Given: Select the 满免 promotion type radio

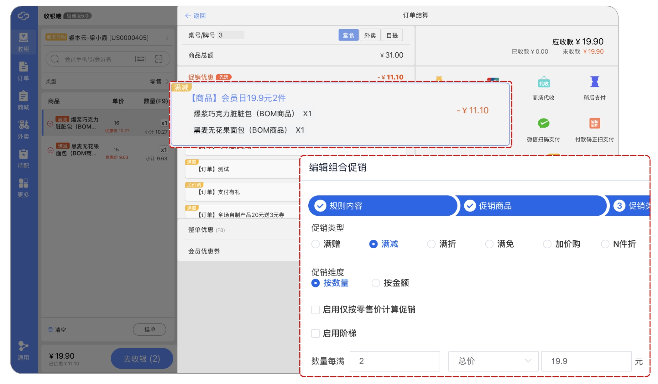Looking at the screenshot, I should click(489, 244).
